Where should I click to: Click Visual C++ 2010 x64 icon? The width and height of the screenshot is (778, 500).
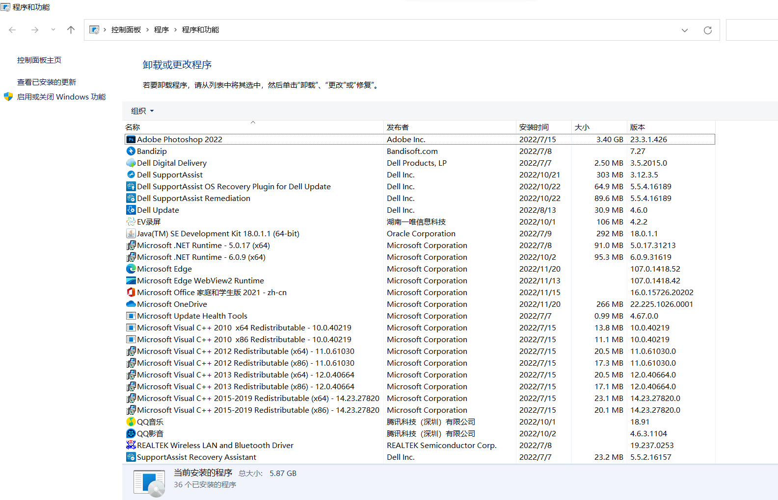point(131,328)
